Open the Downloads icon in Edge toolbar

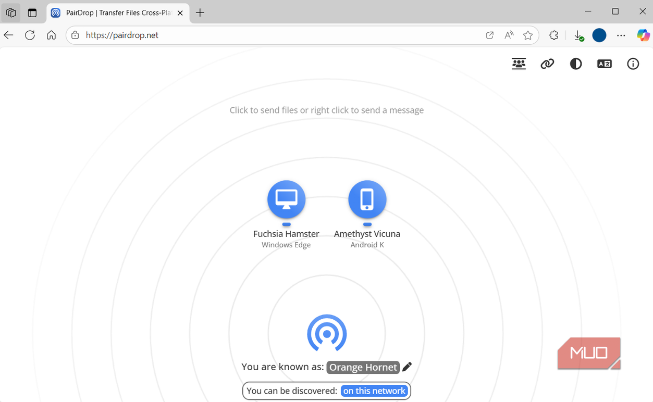tap(578, 35)
